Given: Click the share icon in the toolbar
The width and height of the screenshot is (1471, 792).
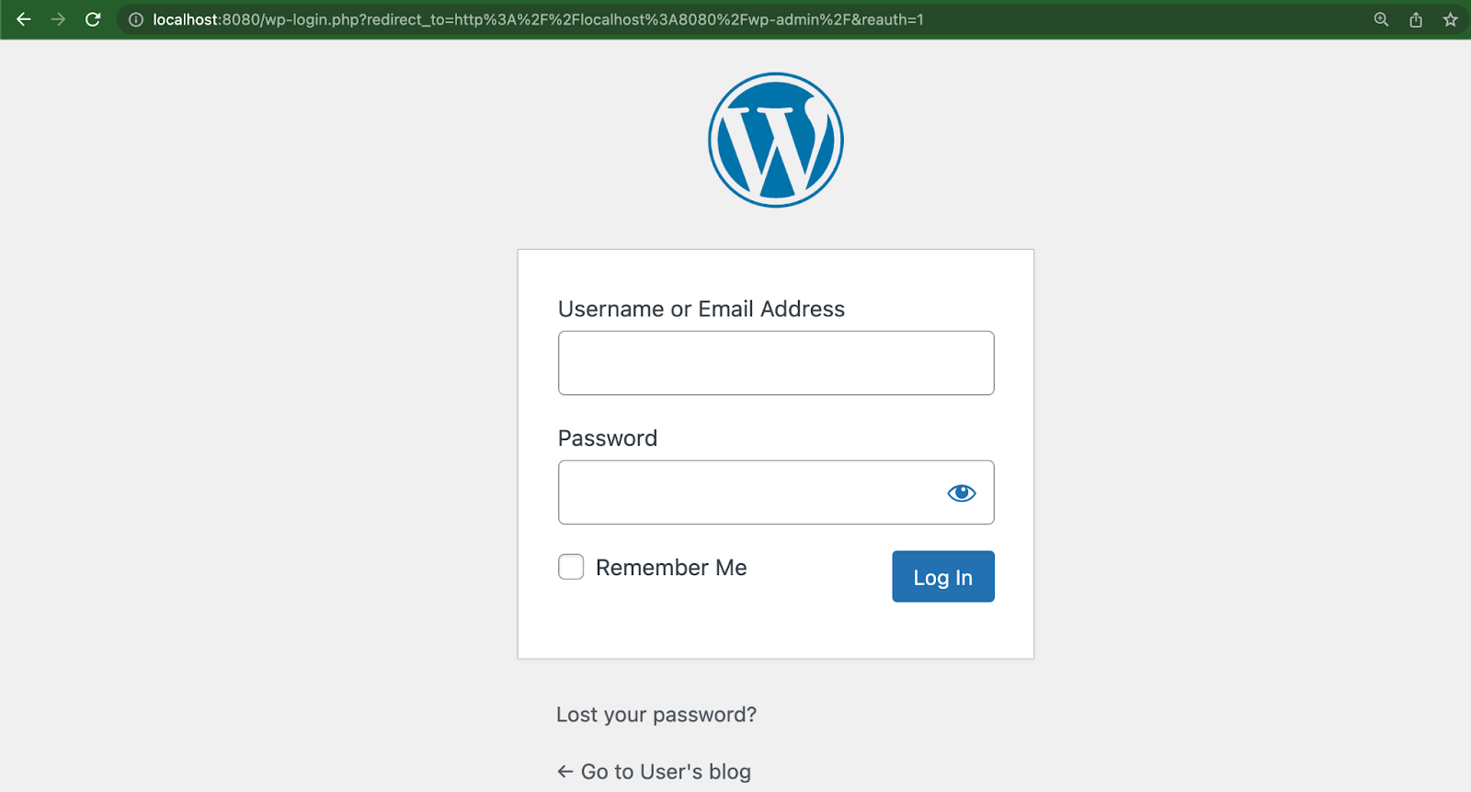Looking at the screenshot, I should point(1416,18).
